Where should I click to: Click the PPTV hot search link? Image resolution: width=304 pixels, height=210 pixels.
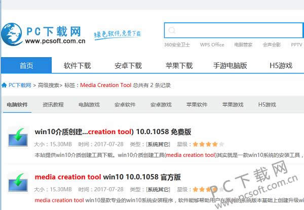(296, 45)
